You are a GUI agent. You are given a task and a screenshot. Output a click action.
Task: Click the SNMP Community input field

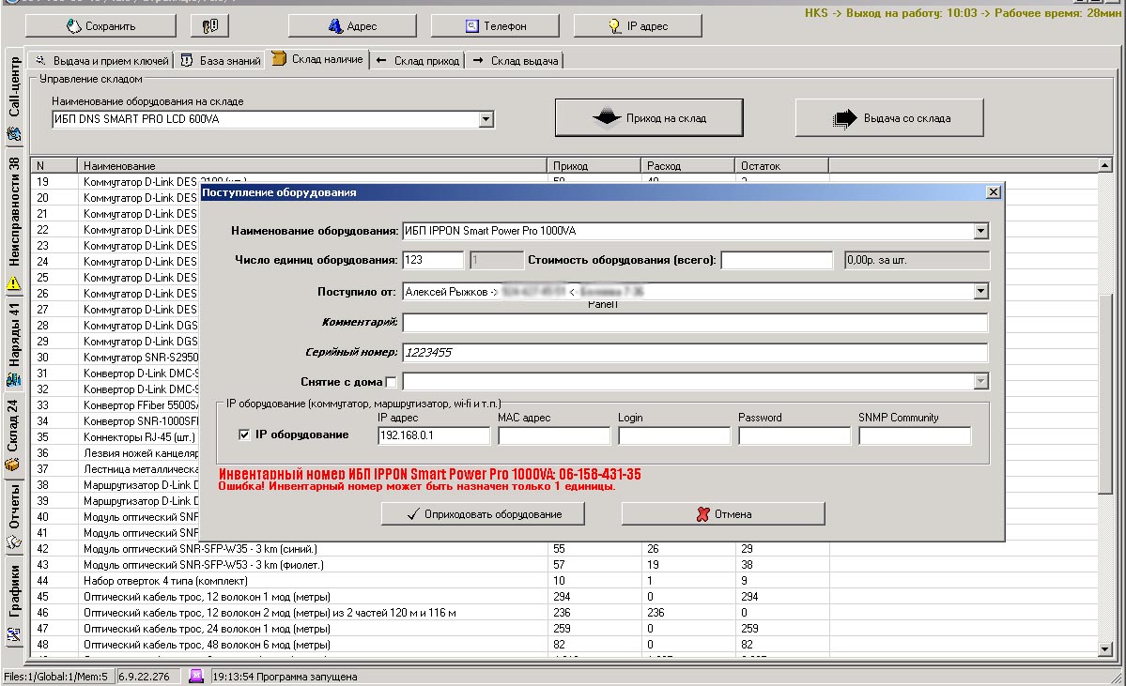coord(915,435)
